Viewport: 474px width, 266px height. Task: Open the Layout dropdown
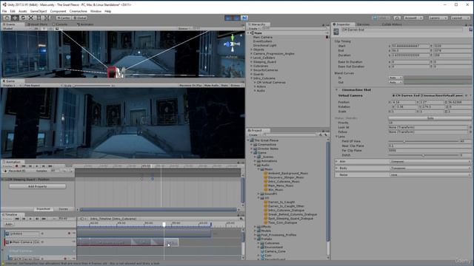pos(461,18)
